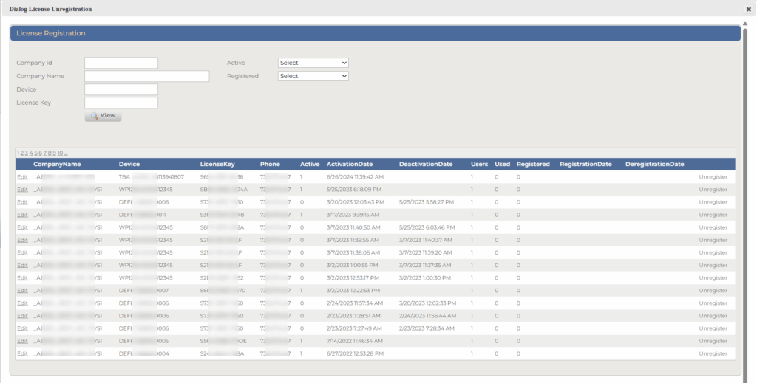Show more pages via the ellipsis link
The width and height of the screenshot is (757, 383).
[x=67, y=153]
